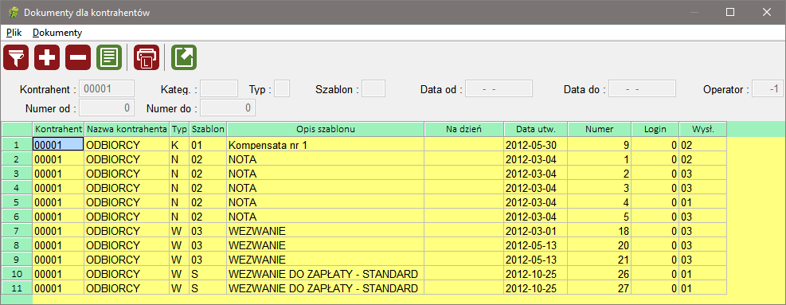Add a new document with plus icon
The width and height of the screenshot is (786, 305).
(47, 57)
